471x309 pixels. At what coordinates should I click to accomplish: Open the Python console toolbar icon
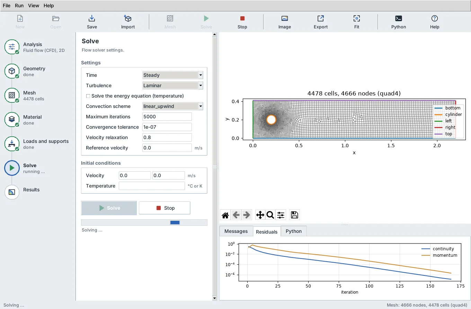tap(399, 22)
